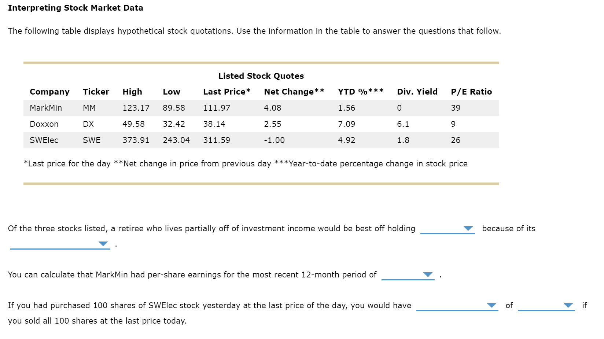Click the P/E Ratio column header
The height and width of the screenshot is (339, 604).
tap(471, 92)
